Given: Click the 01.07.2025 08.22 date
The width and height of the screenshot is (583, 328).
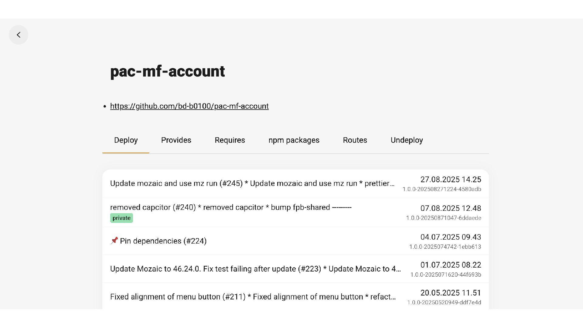Looking at the screenshot, I should pos(451,265).
